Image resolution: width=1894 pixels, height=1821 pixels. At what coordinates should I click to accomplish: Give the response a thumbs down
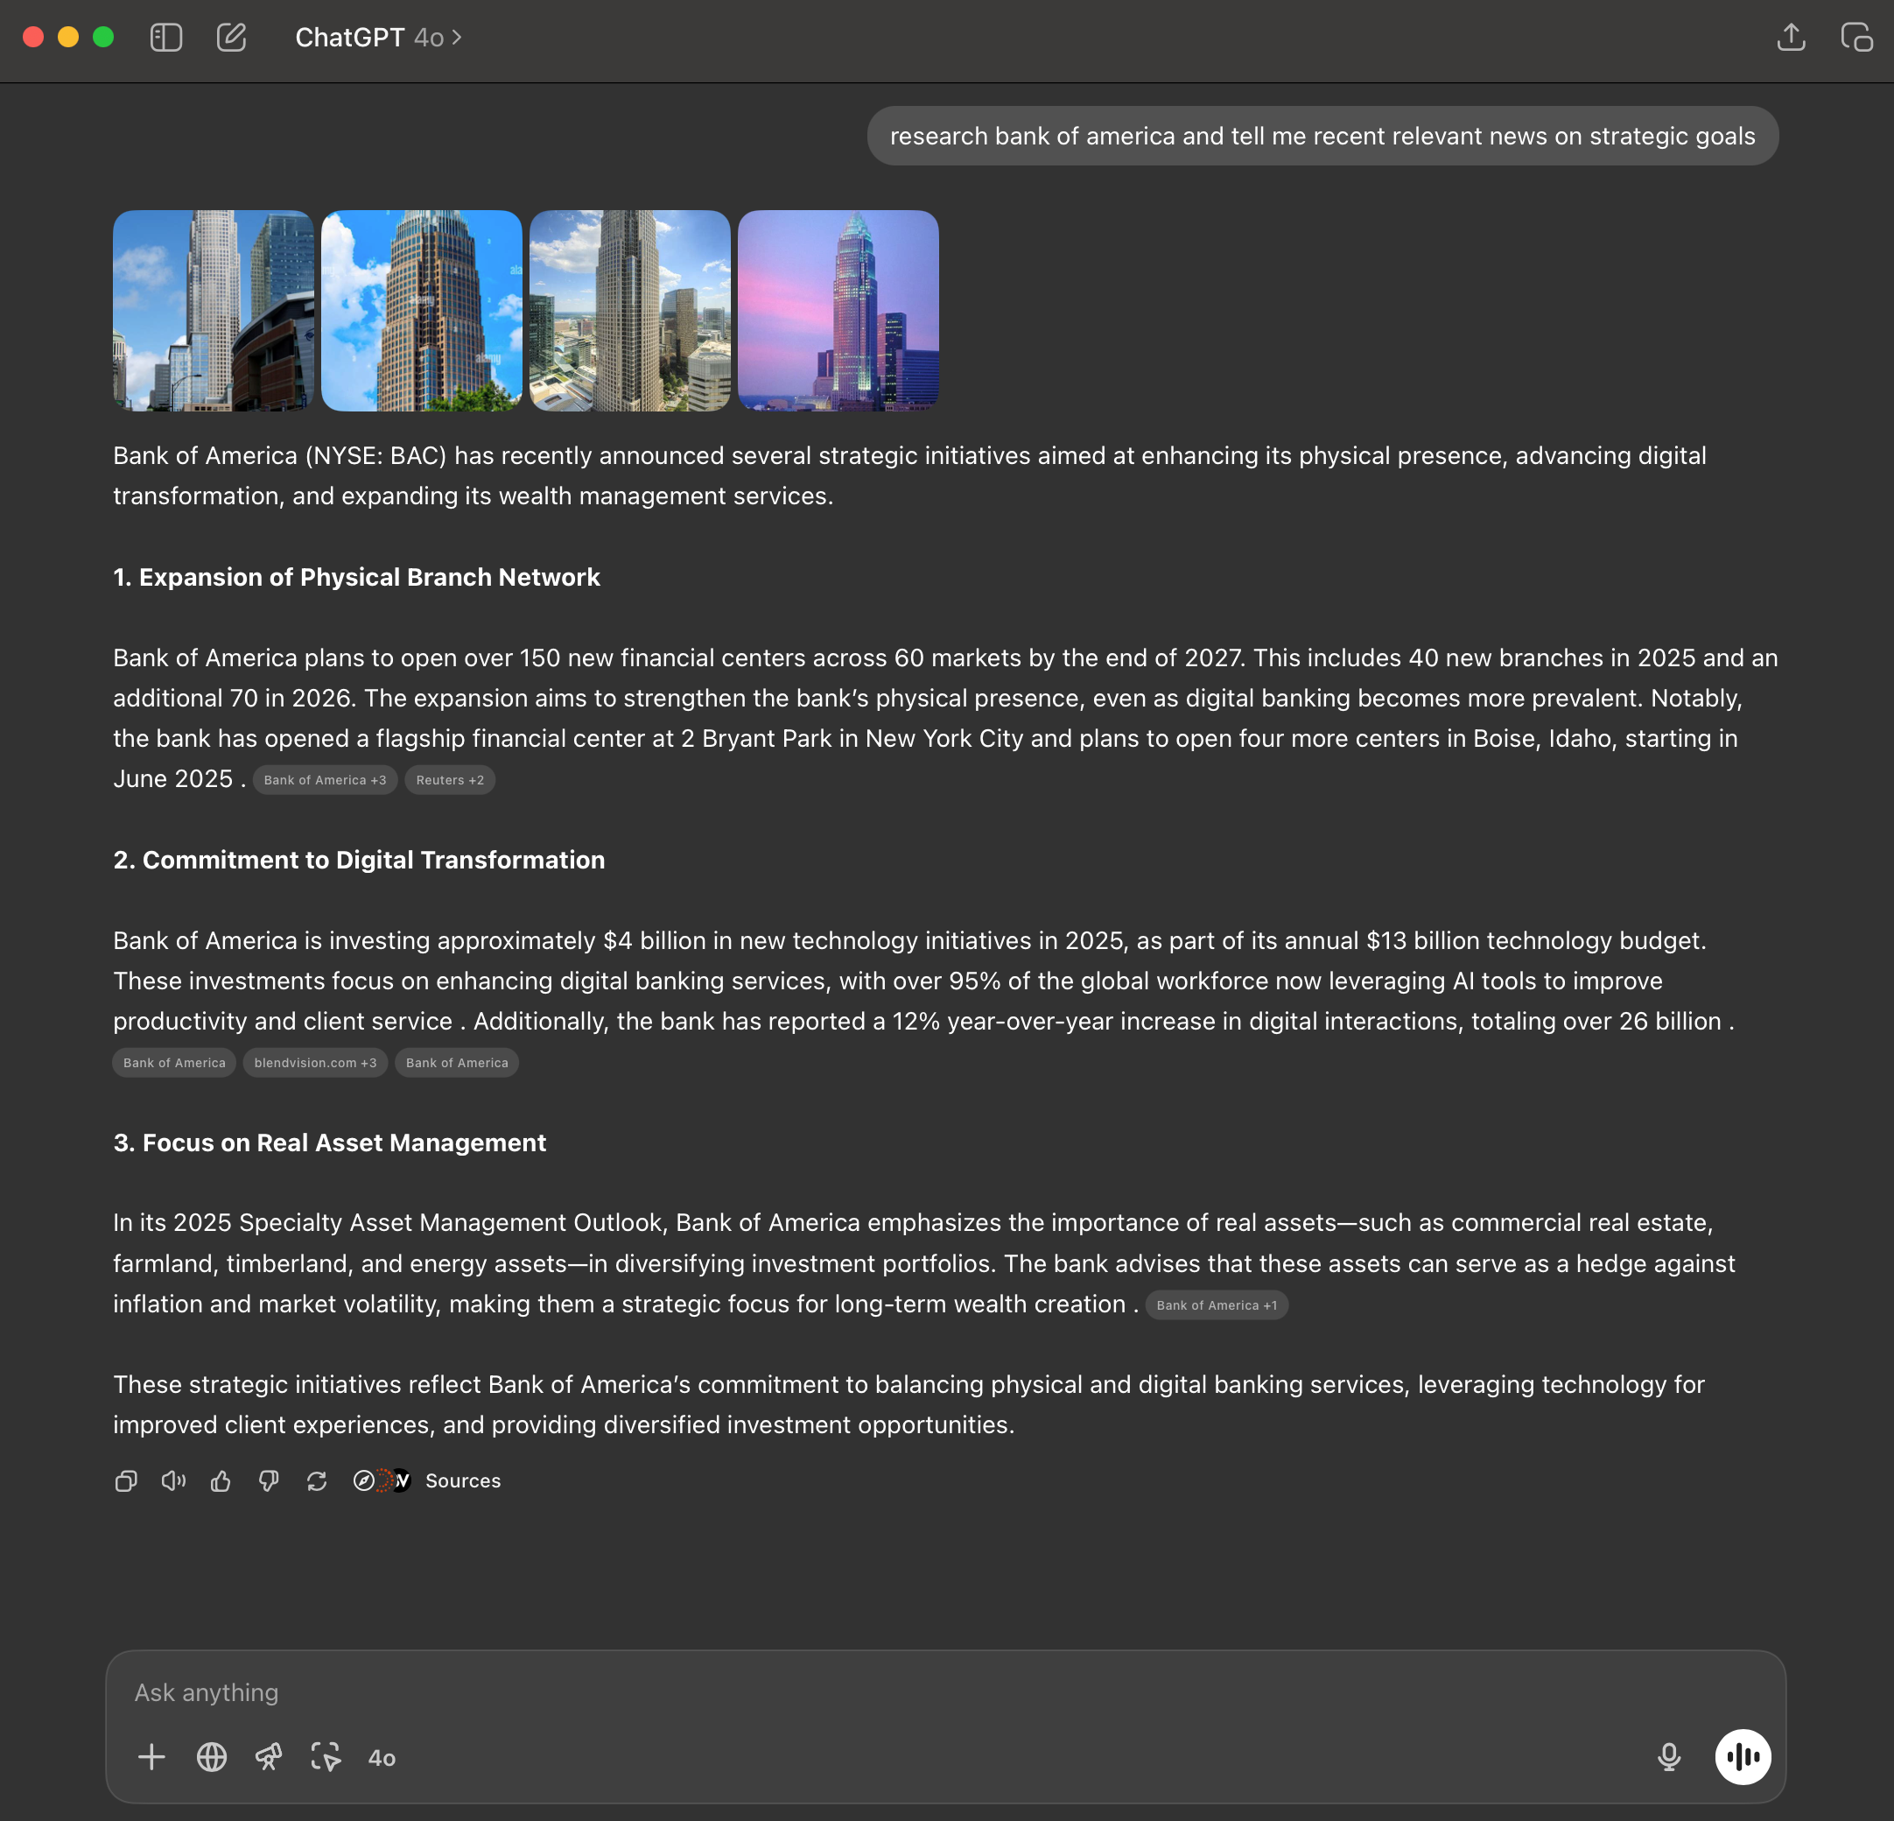click(x=269, y=1480)
